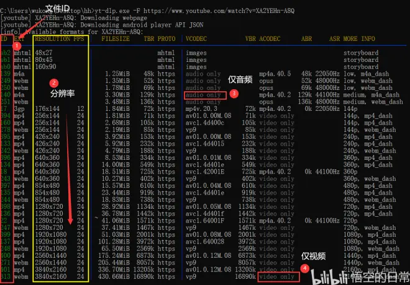
Task: Select the 175.24MiB file size
Action: tap(114, 256)
